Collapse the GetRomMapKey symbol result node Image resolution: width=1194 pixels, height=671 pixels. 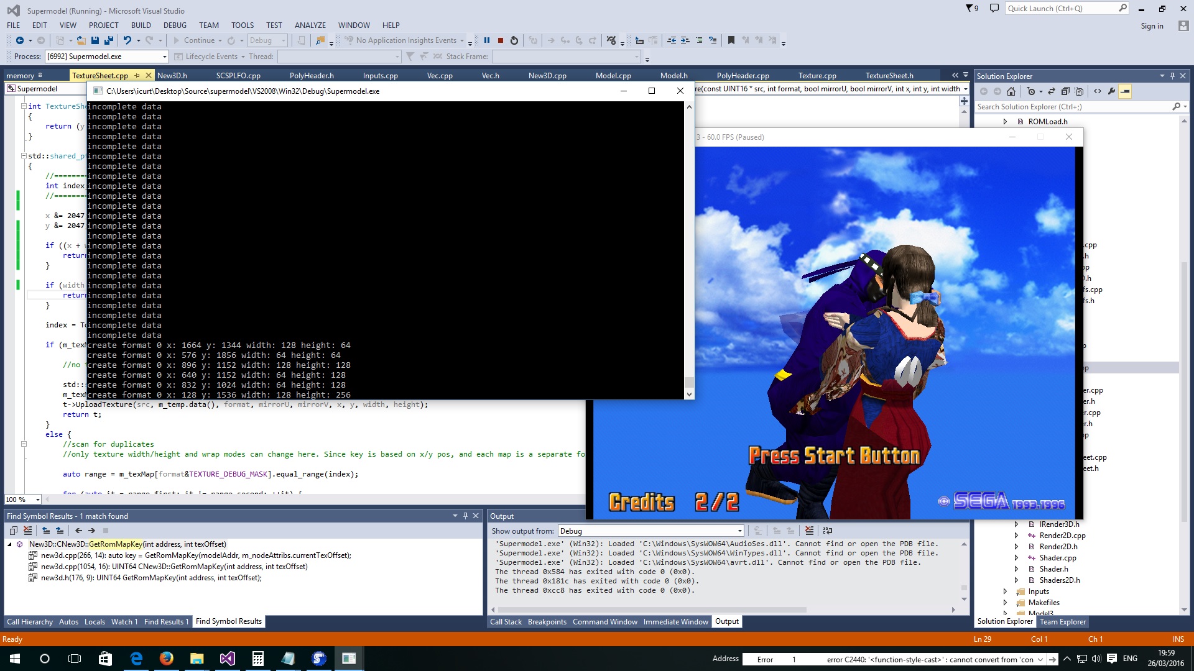[x=10, y=544]
